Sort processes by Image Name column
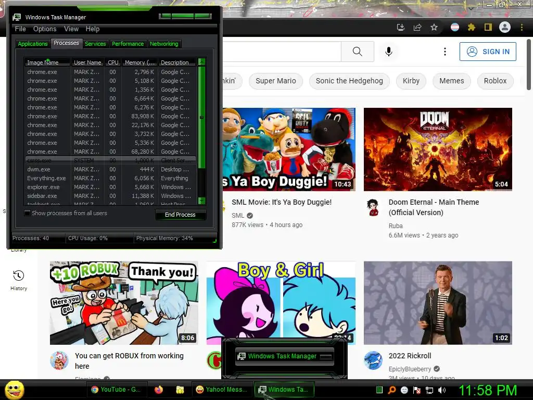Image resolution: width=533 pixels, height=400 pixels. pyautogui.click(x=47, y=63)
